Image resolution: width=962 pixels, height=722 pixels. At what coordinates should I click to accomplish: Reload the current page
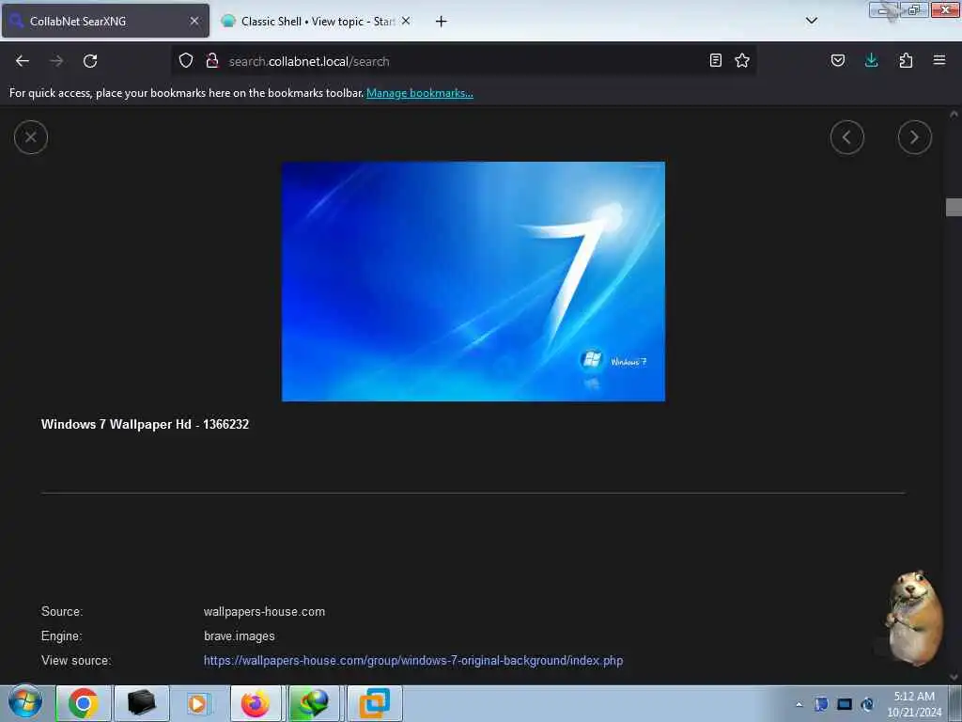point(90,61)
